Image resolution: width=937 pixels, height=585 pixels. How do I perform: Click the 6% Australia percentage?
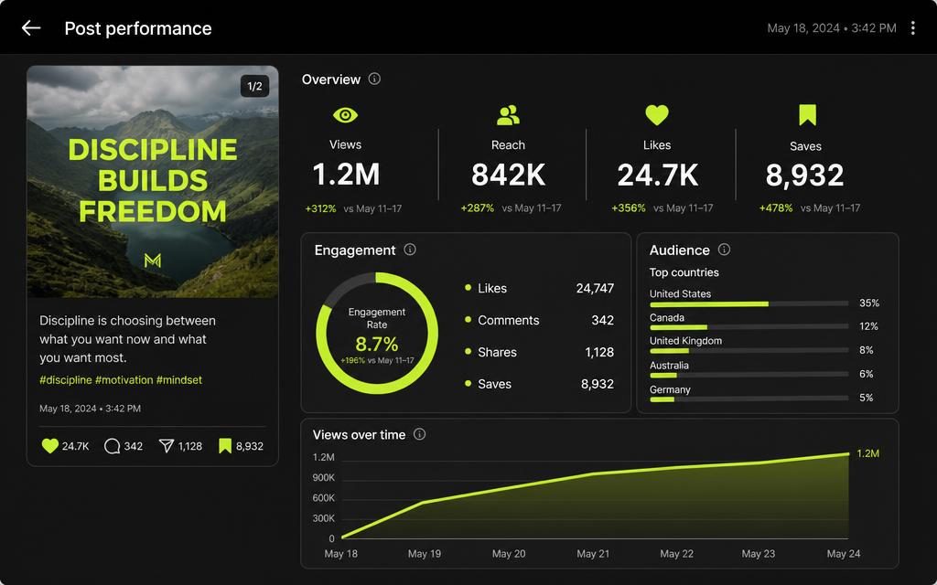point(867,374)
